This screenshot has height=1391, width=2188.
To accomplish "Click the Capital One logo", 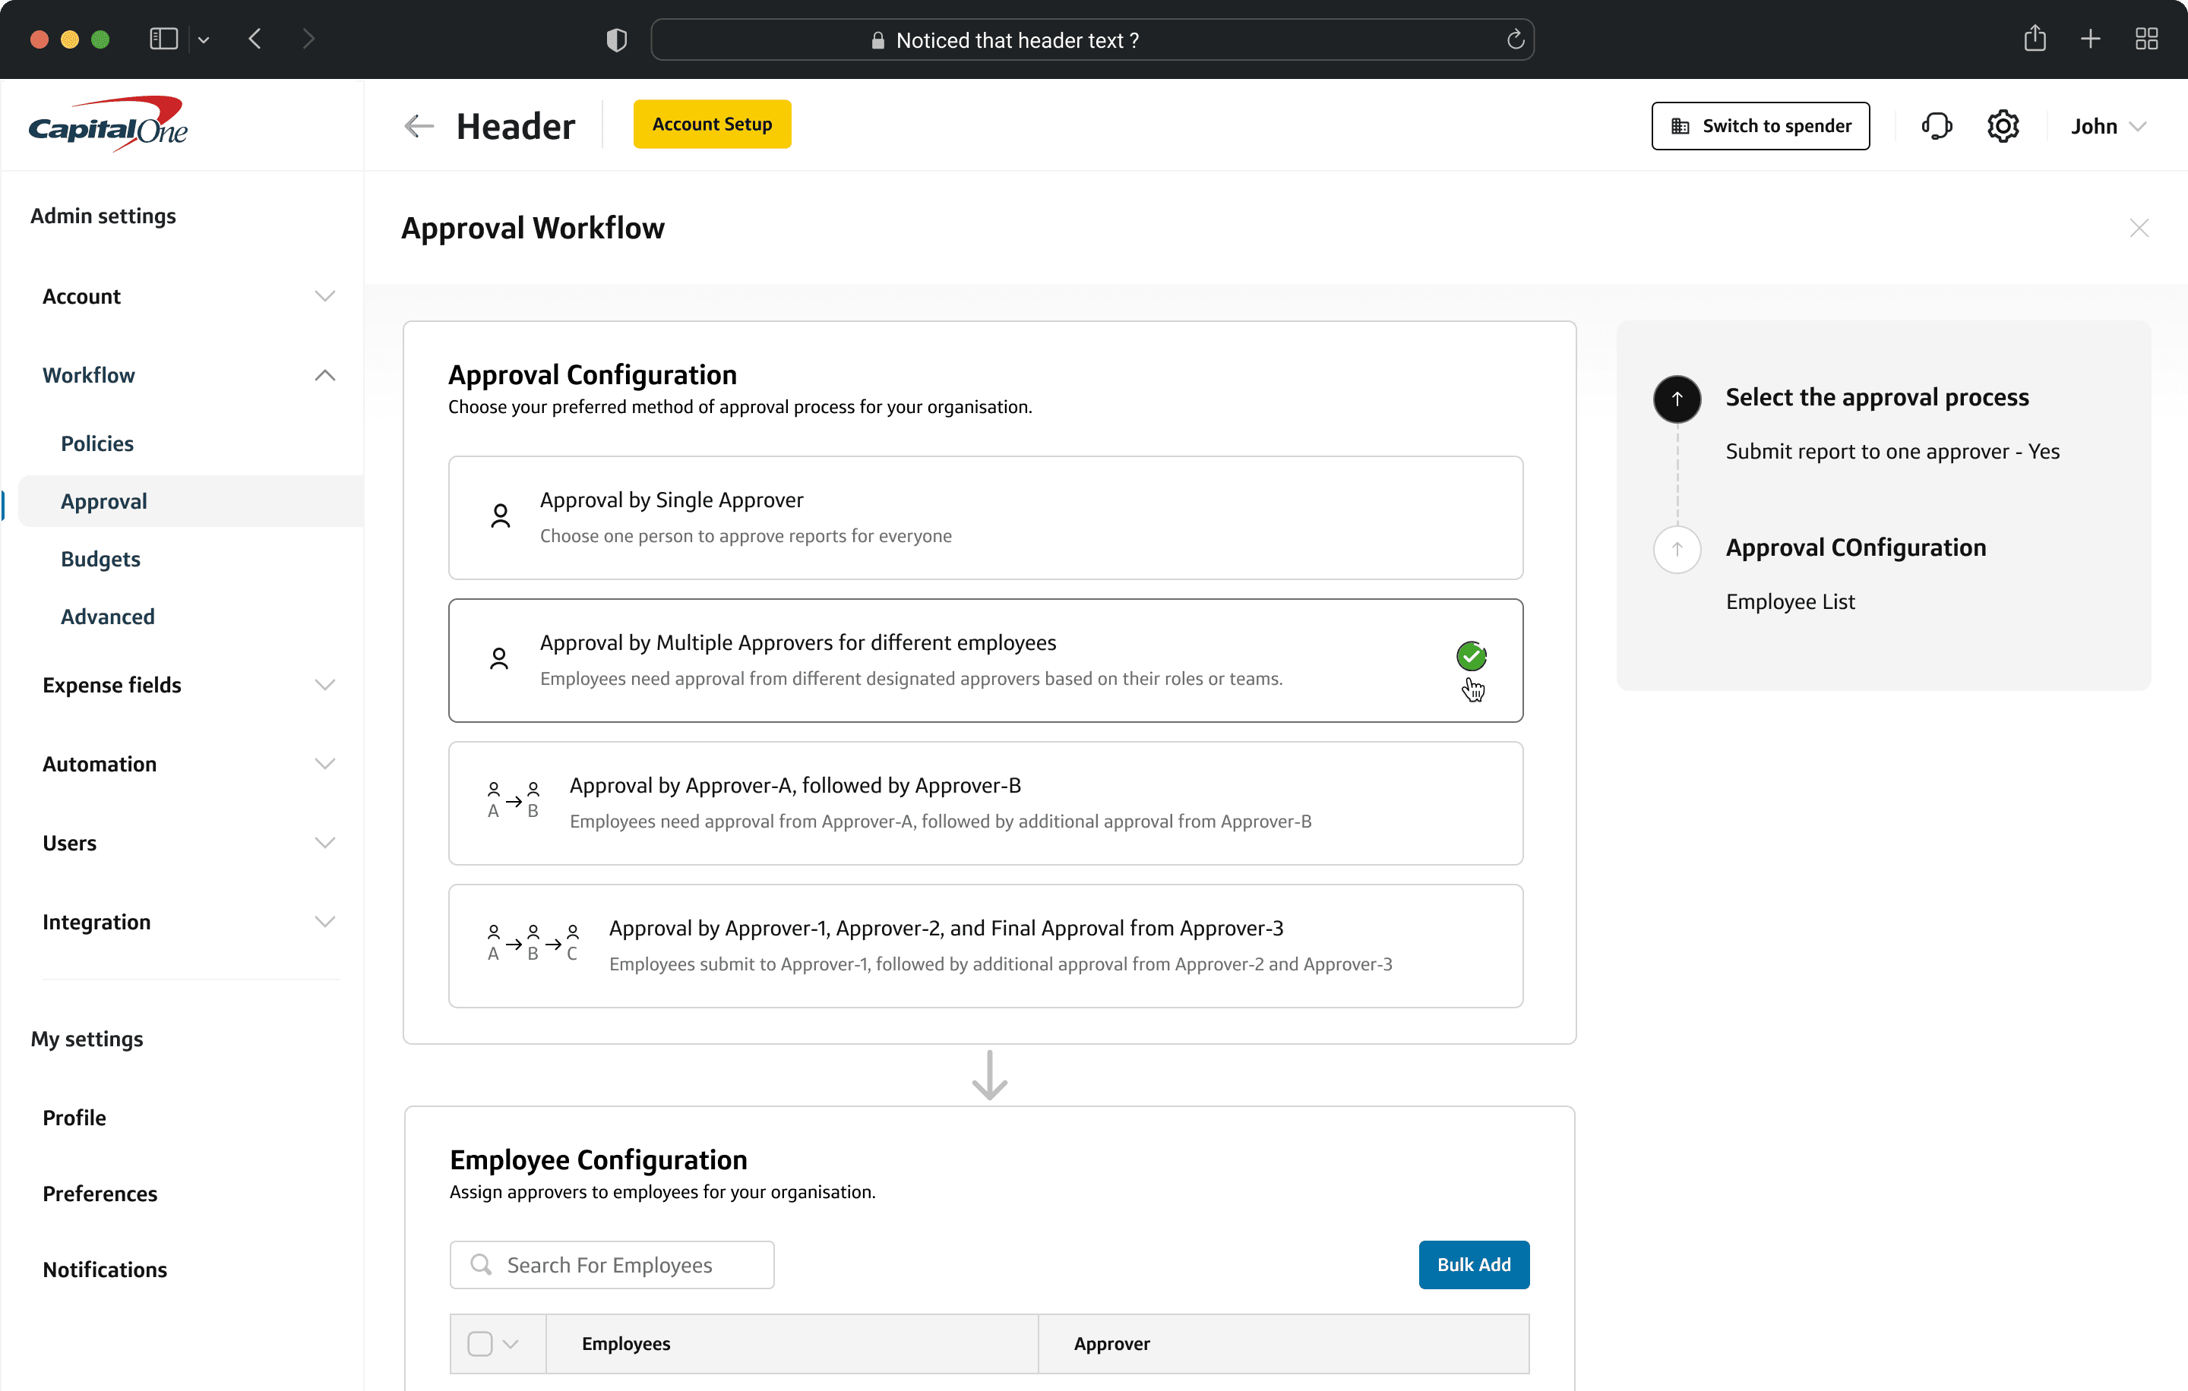I will [x=108, y=125].
